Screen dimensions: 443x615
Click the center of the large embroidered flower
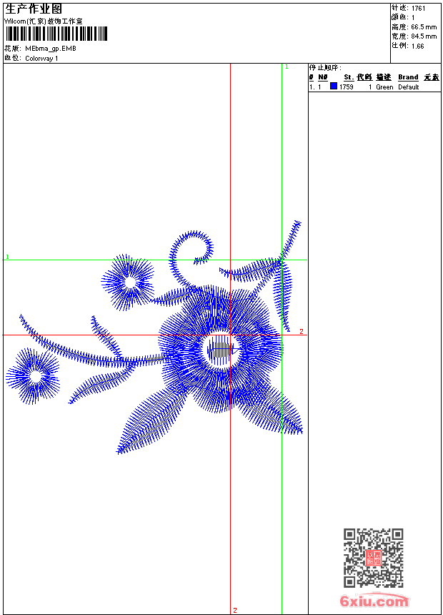[x=221, y=349]
